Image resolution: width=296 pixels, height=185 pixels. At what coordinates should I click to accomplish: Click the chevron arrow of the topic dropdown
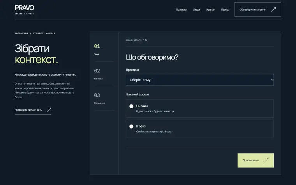point(272,80)
